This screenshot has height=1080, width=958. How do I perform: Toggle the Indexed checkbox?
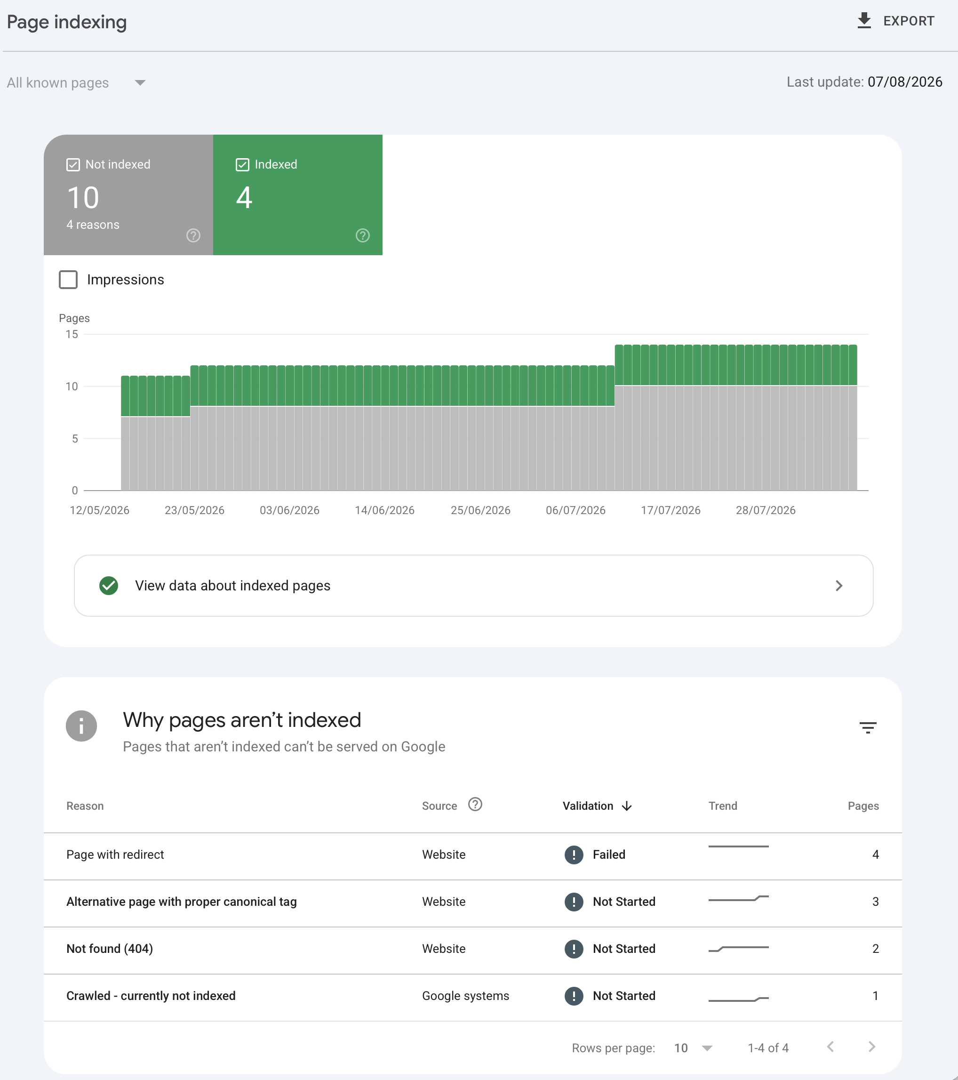(242, 165)
